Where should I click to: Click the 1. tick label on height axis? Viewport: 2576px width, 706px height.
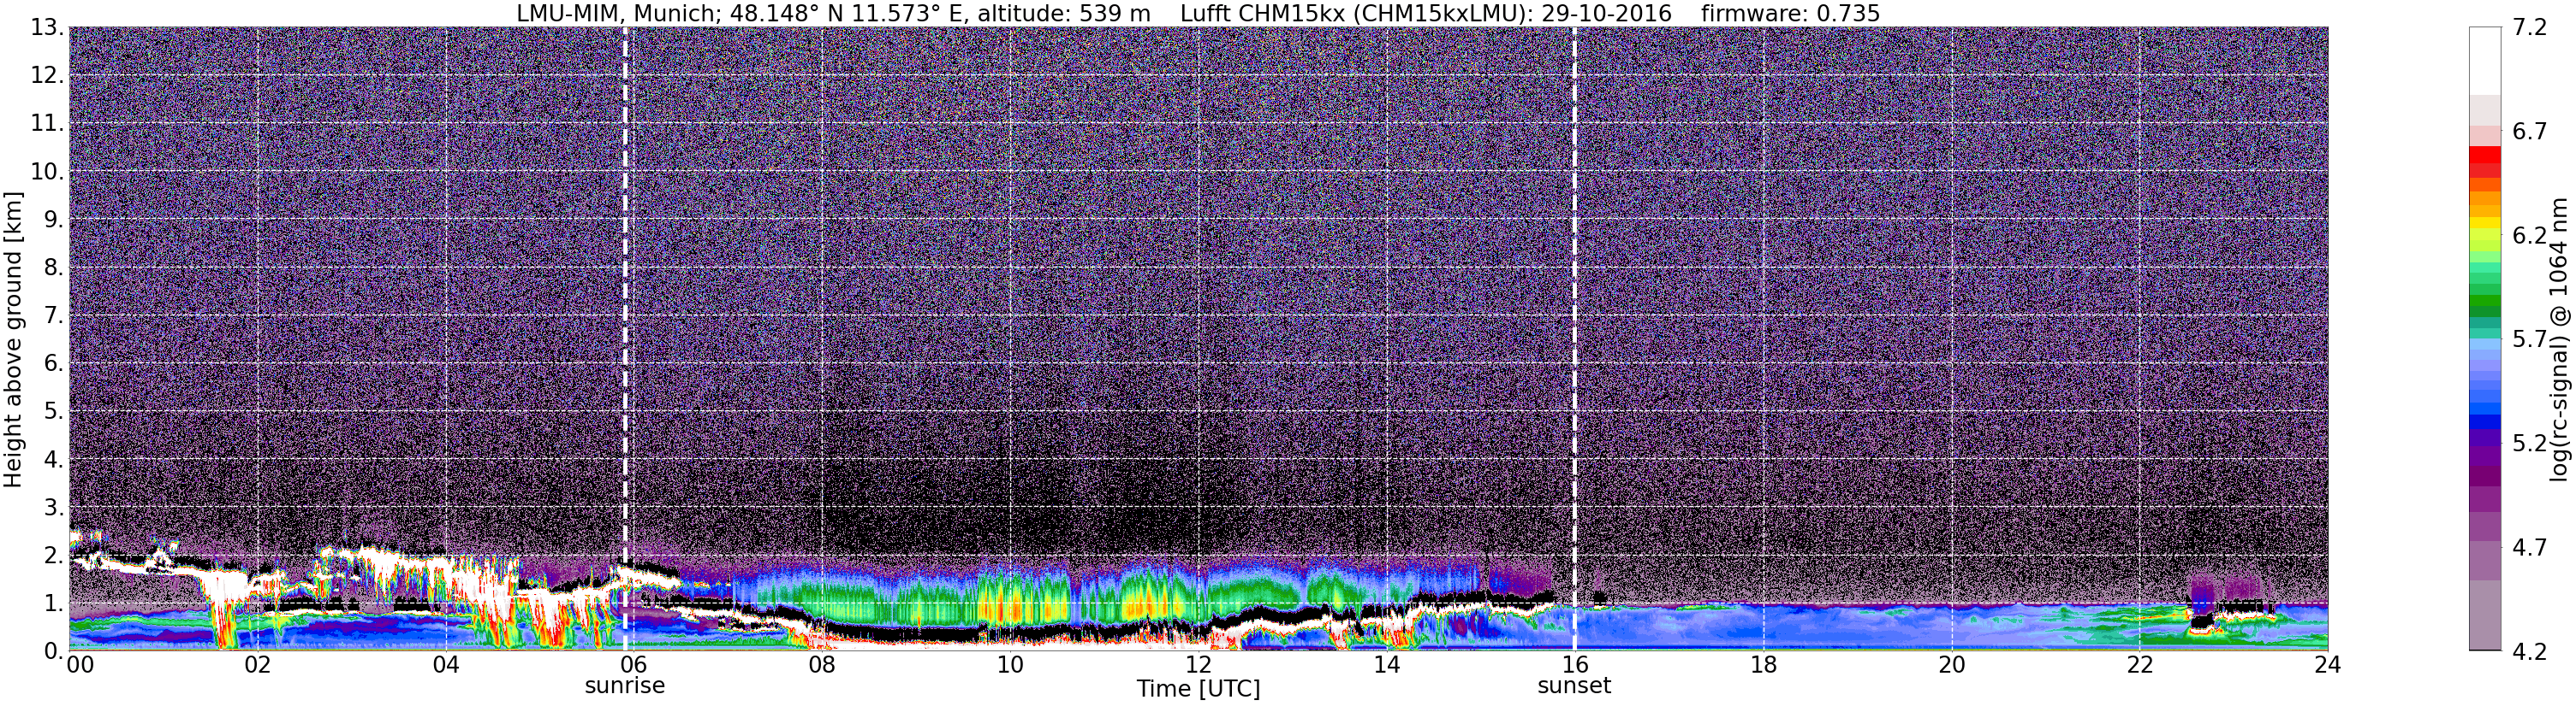click(x=54, y=603)
